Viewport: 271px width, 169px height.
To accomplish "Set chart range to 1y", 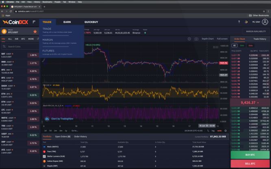I will tap(66, 131).
